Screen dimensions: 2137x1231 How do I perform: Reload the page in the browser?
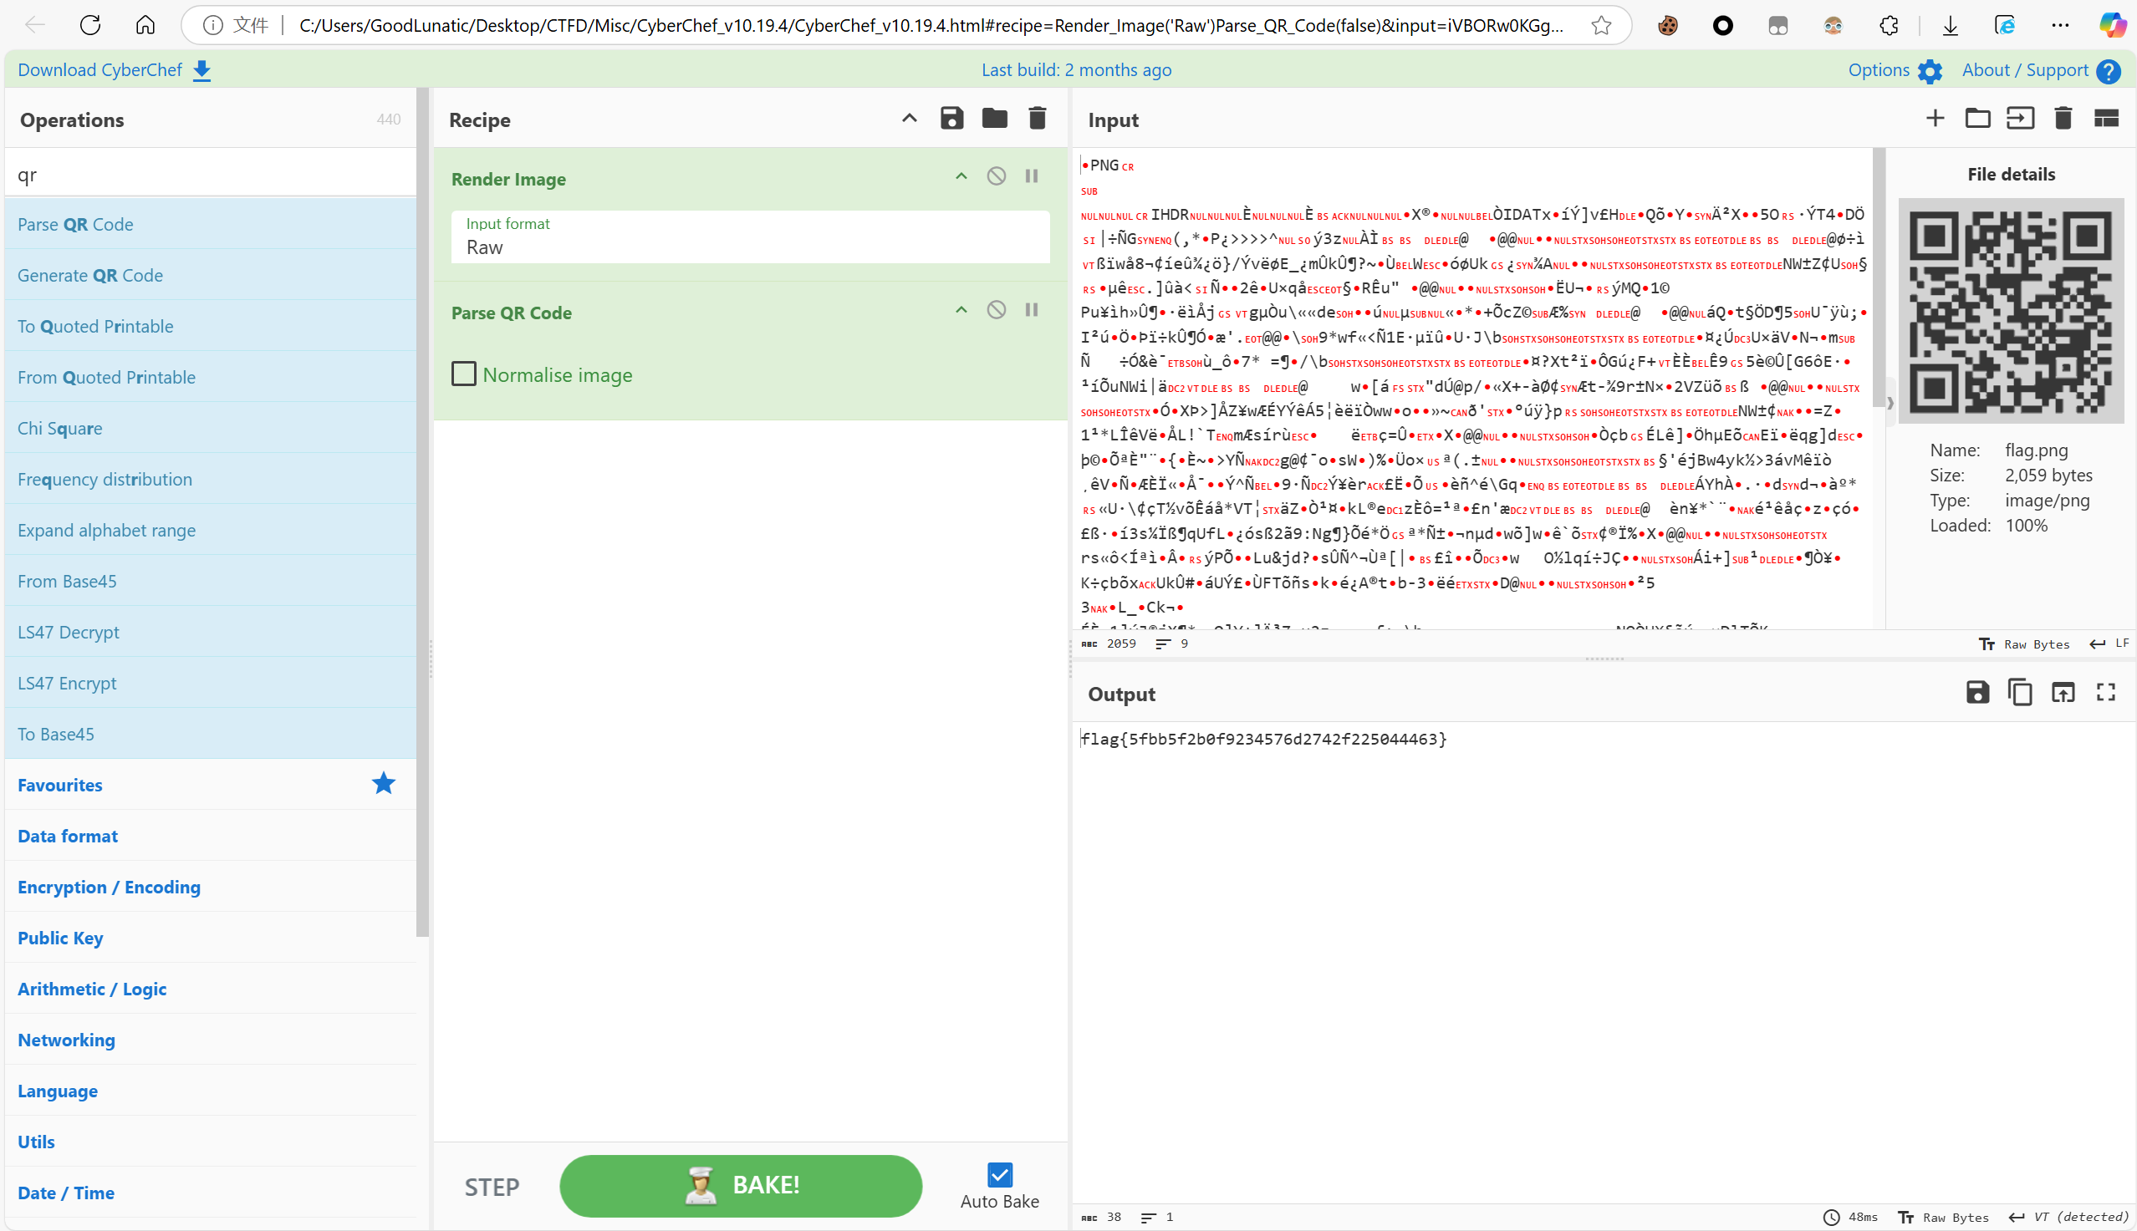(x=89, y=24)
